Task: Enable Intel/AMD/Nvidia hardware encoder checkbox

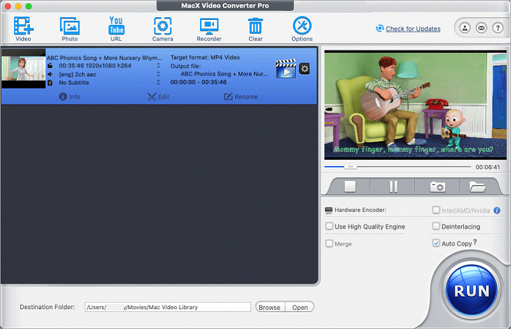Action: (x=436, y=210)
